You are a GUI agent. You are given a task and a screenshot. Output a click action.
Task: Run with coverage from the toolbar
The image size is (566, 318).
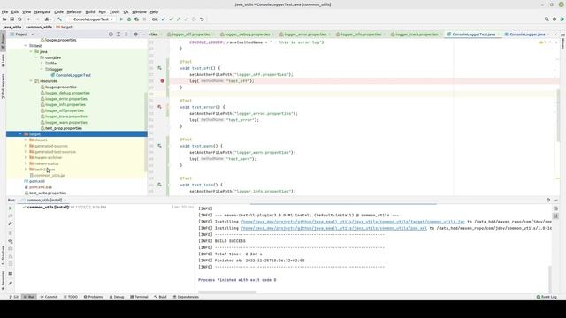[136, 19]
